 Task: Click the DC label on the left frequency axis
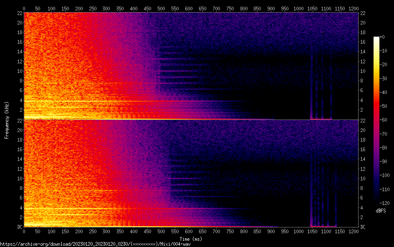point(19,227)
